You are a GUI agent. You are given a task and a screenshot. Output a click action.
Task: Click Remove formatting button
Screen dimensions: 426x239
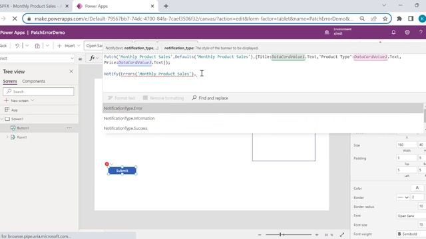click(164, 98)
